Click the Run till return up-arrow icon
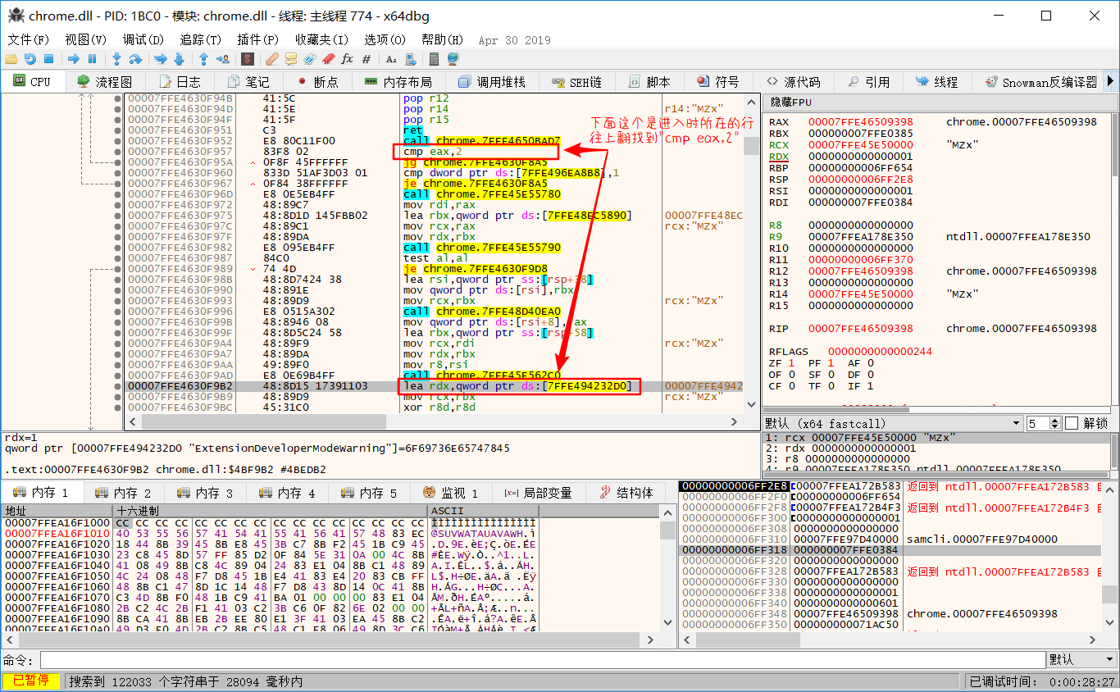 pyautogui.click(x=203, y=59)
